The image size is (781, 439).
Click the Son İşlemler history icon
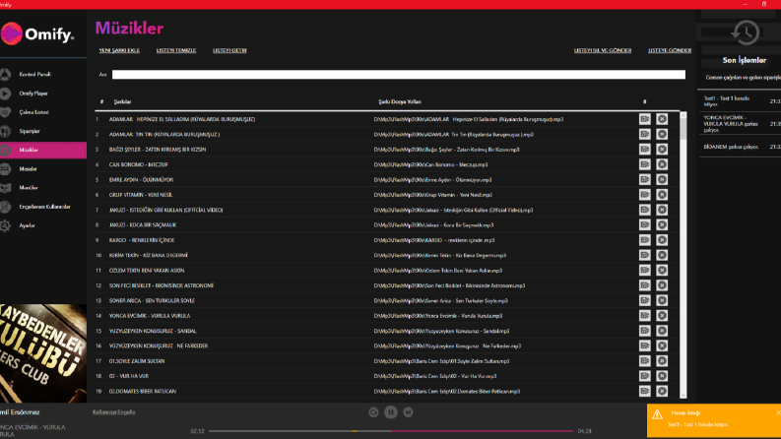click(x=746, y=32)
